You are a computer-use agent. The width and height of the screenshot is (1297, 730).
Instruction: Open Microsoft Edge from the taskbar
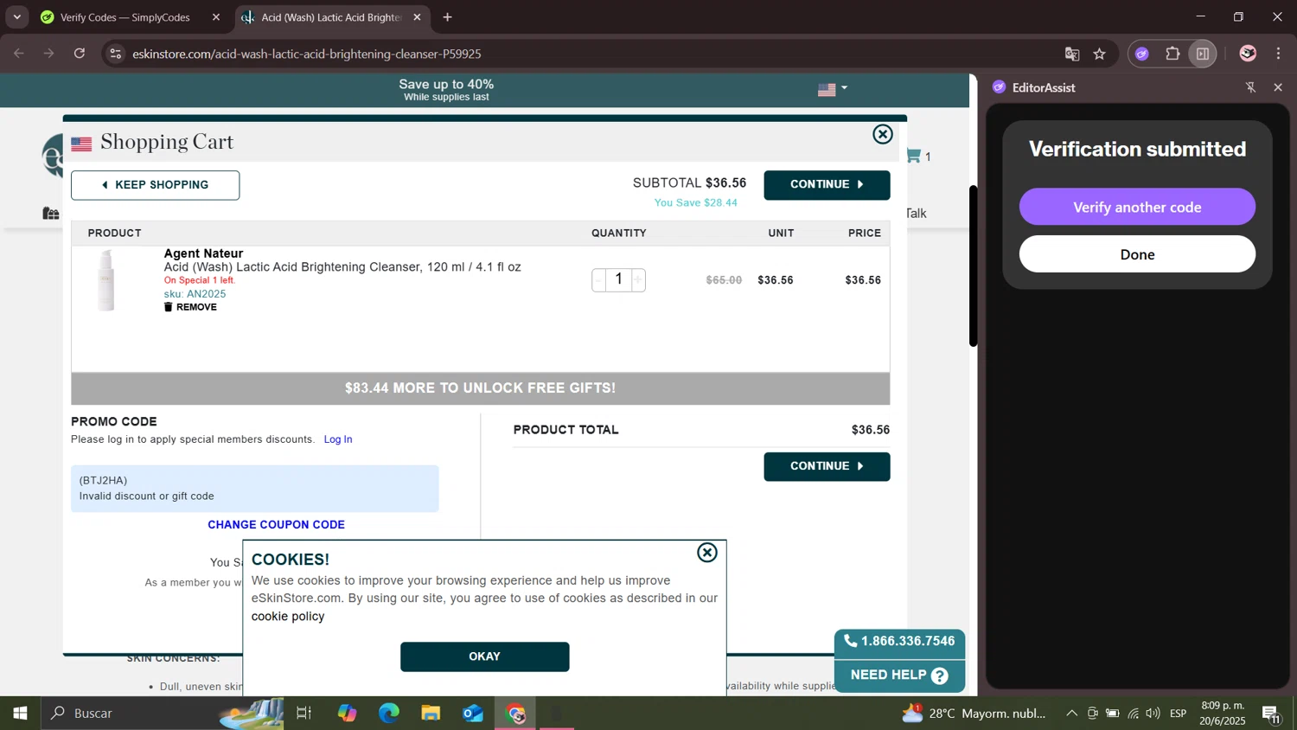click(x=389, y=714)
